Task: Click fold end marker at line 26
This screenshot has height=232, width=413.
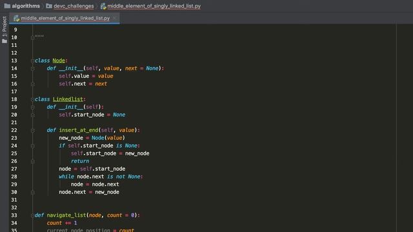Action: (x=33, y=162)
